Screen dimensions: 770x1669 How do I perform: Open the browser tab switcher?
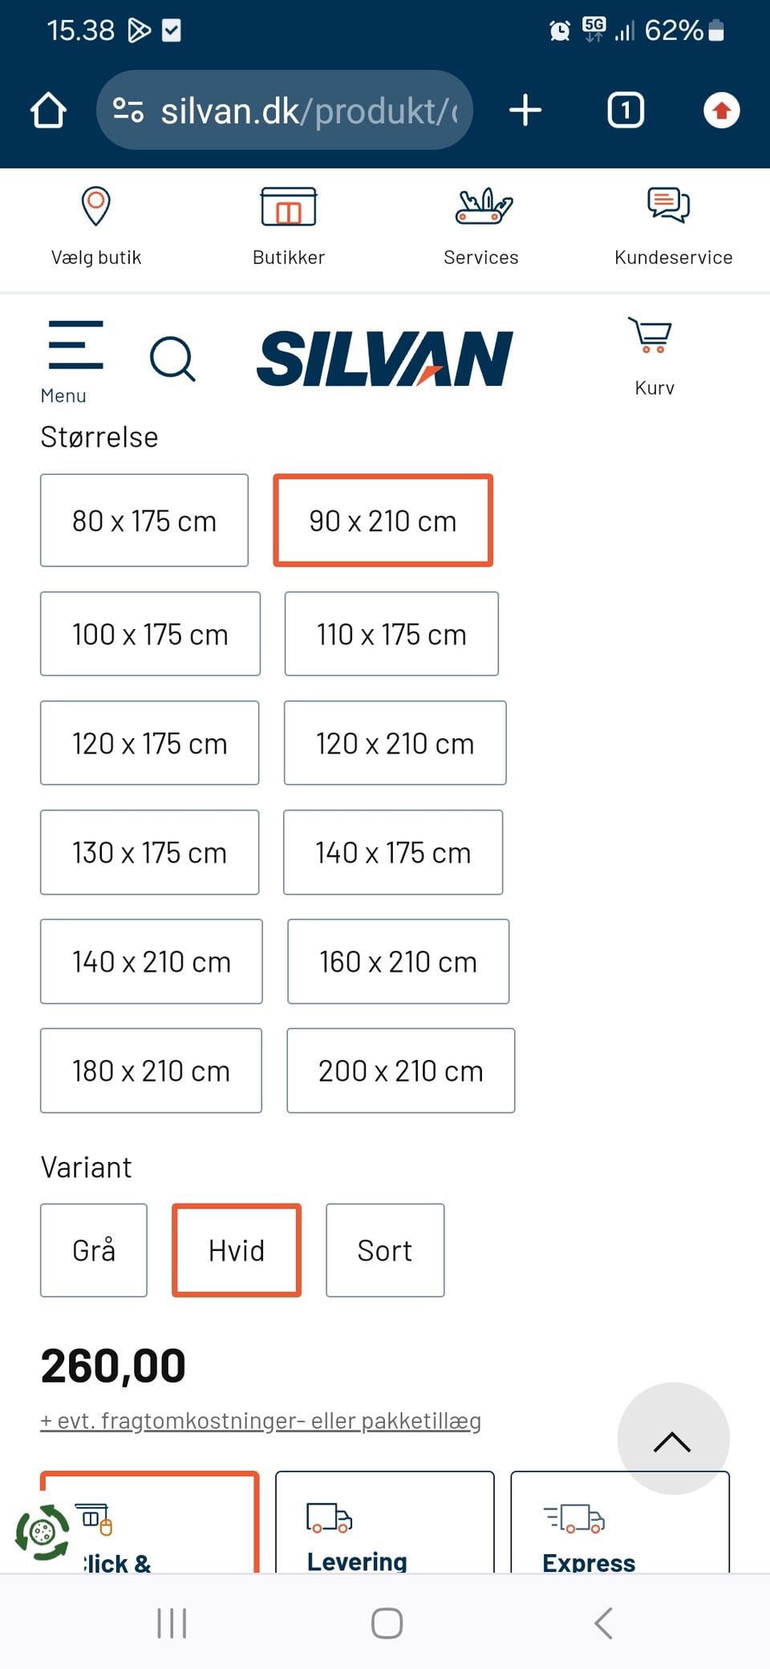(x=626, y=110)
